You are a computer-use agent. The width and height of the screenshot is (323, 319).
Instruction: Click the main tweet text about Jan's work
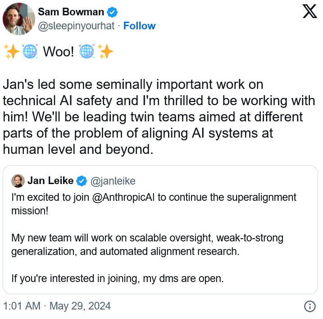[159, 117]
